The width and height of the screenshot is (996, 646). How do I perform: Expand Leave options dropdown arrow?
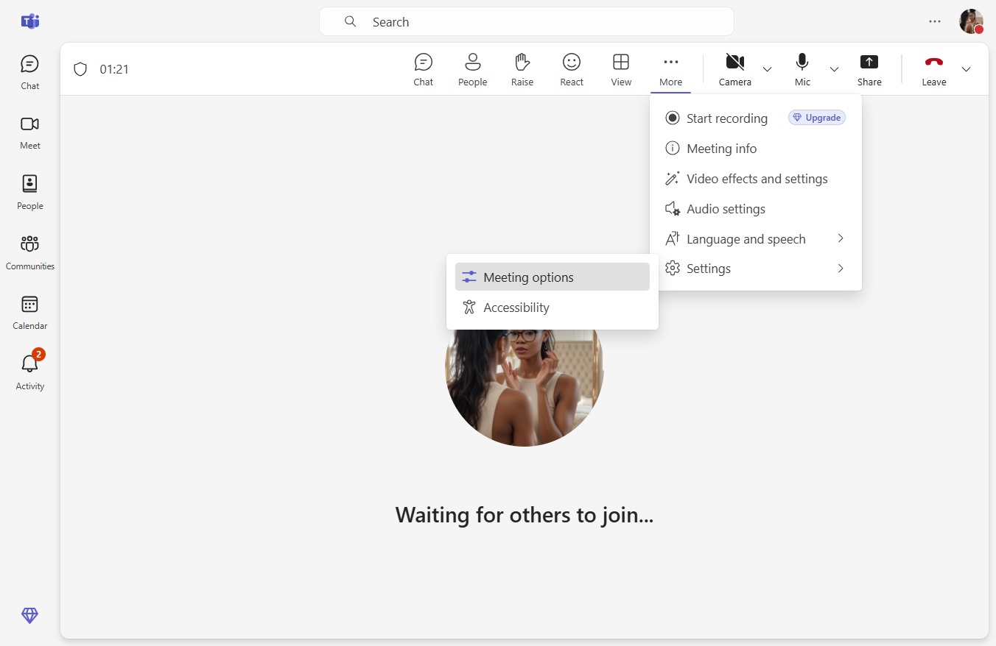[966, 69]
